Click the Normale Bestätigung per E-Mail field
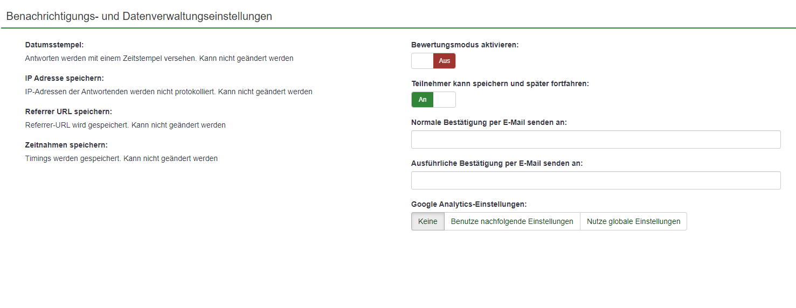The height and width of the screenshot is (308, 796). coord(596,139)
